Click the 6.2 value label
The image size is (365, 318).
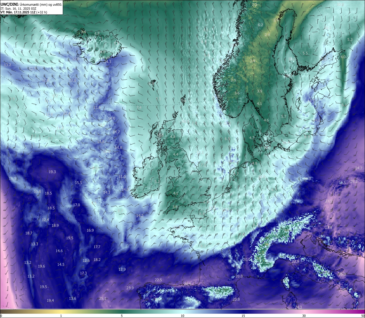(x=260, y=25)
